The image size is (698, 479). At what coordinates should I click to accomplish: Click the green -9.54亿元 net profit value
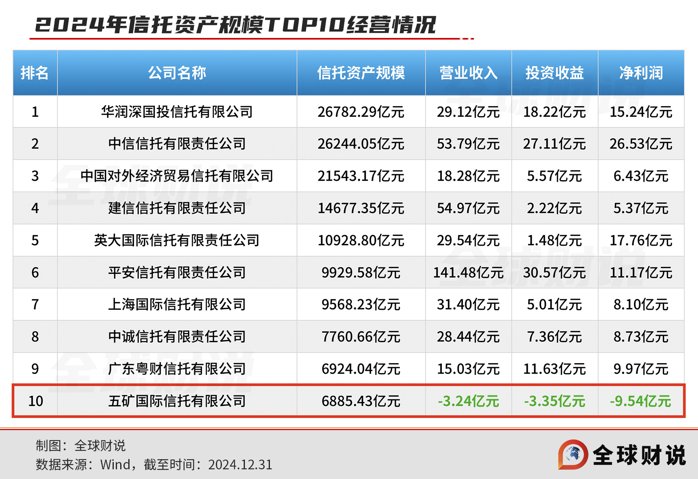pyautogui.click(x=640, y=401)
